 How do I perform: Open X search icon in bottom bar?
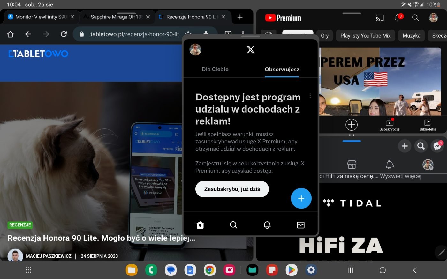coord(234,225)
